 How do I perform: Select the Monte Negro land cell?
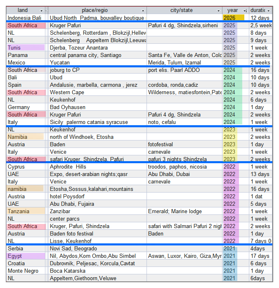(x=26, y=271)
